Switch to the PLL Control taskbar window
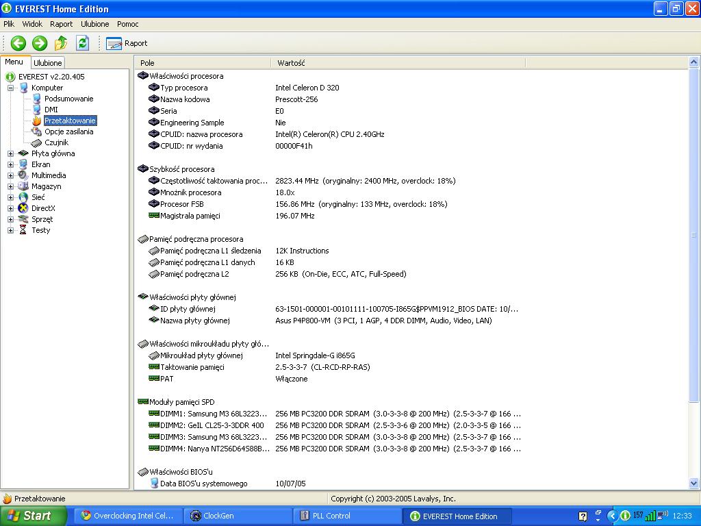 347,516
